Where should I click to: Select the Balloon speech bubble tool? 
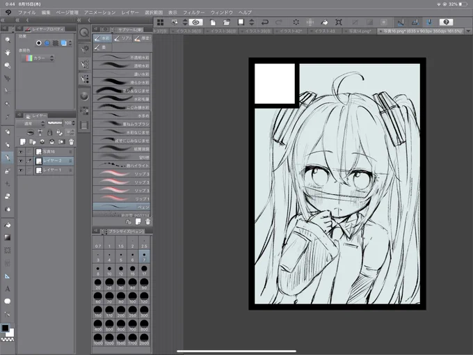[x=8, y=301]
